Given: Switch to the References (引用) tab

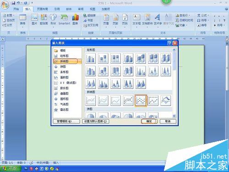Looking at the screenshot, I should 57,9.
